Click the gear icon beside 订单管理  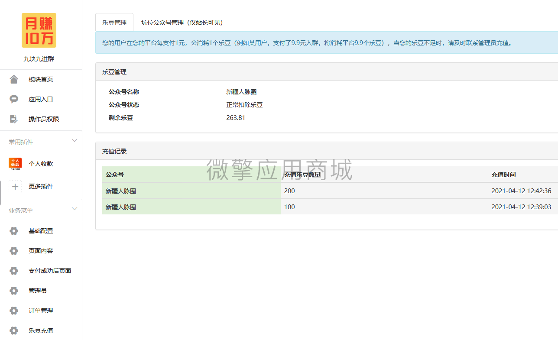[14, 311]
